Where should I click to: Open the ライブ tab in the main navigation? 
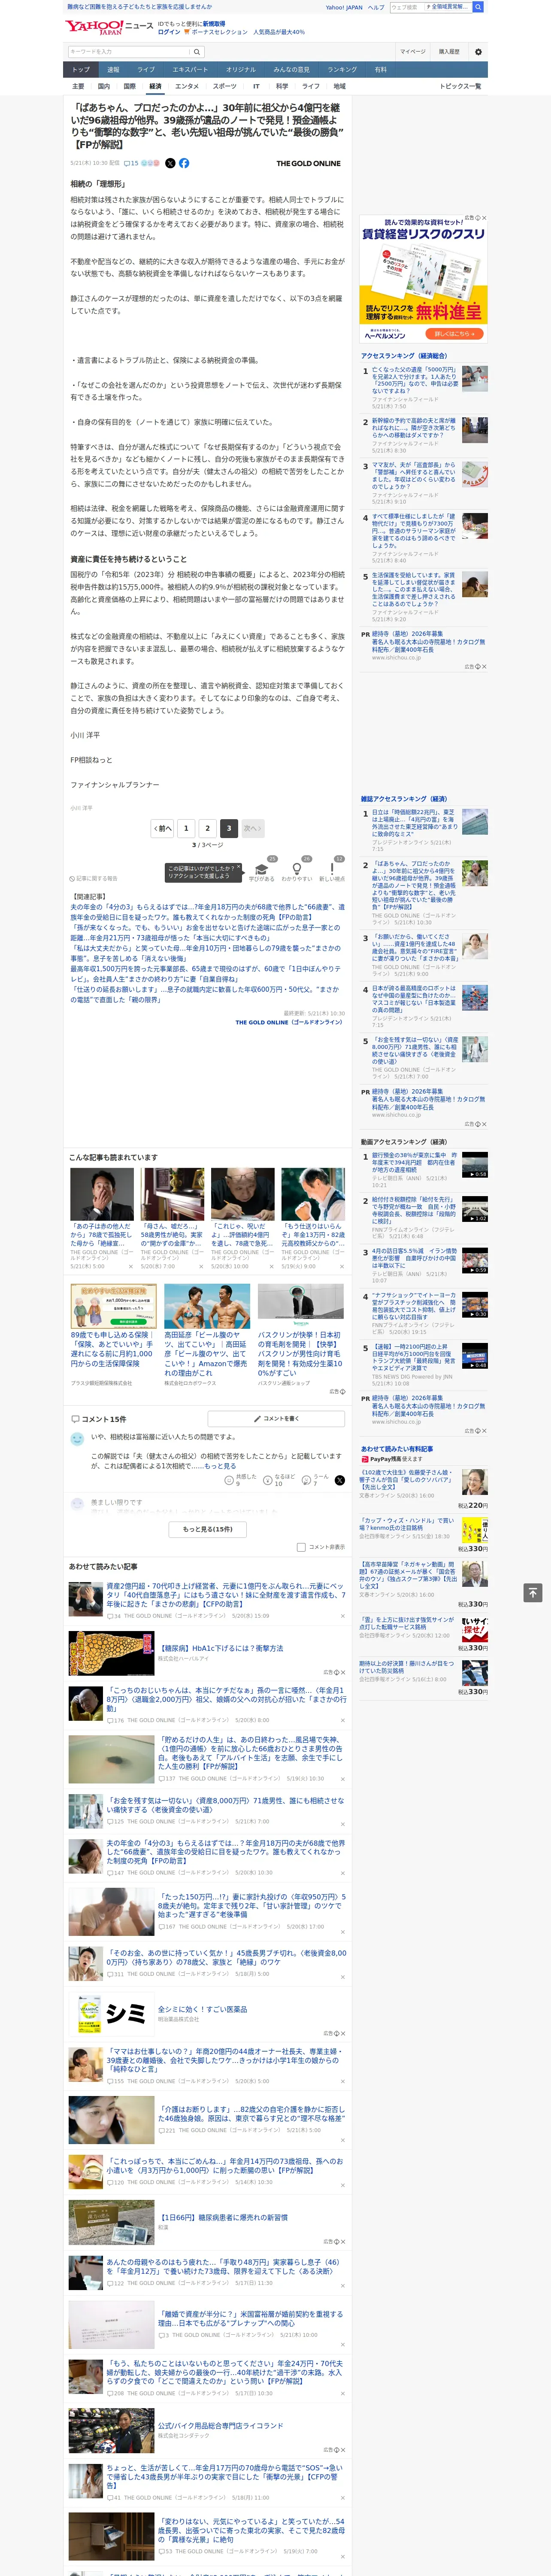[x=146, y=70]
